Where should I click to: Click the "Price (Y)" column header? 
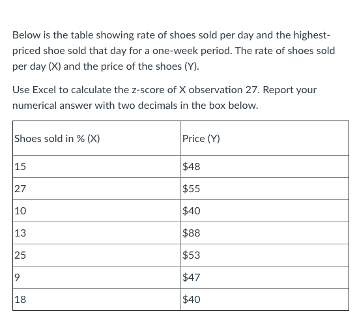click(x=264, y=138)
